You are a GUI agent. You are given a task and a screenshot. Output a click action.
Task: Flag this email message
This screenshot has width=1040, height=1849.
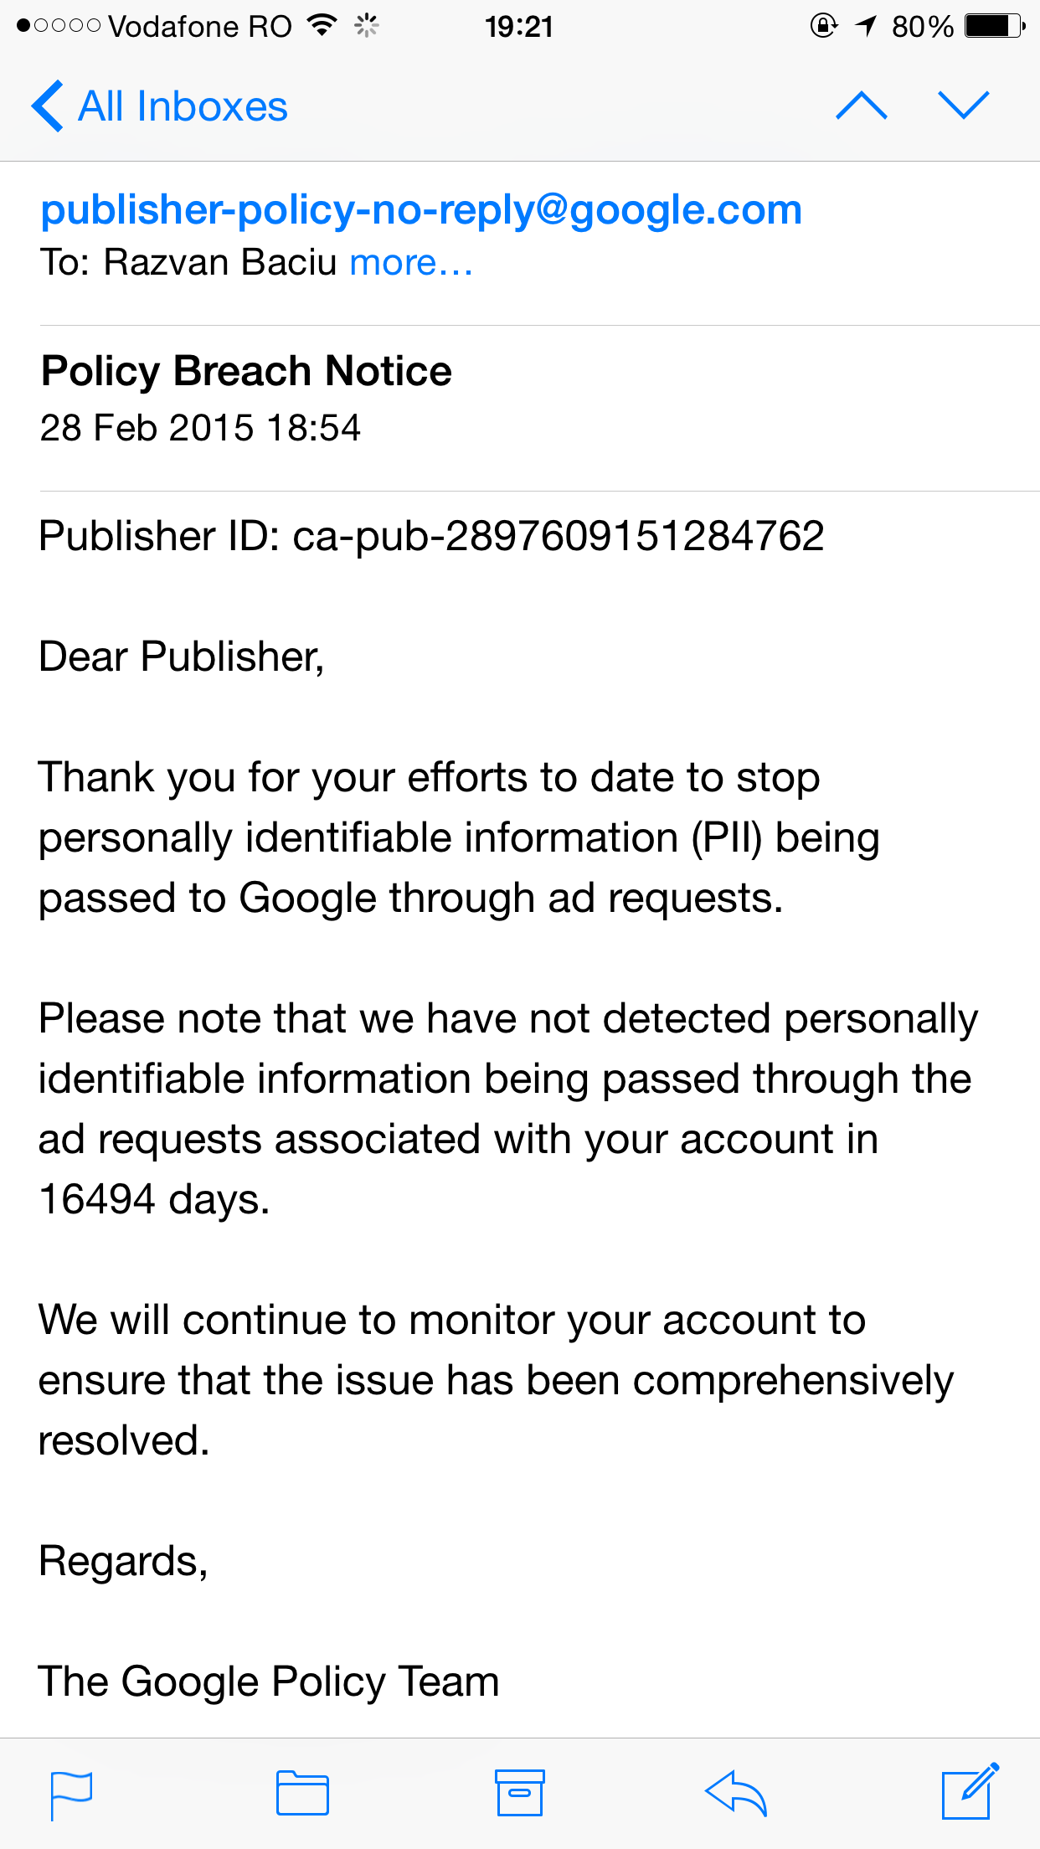click(71, 1795)
